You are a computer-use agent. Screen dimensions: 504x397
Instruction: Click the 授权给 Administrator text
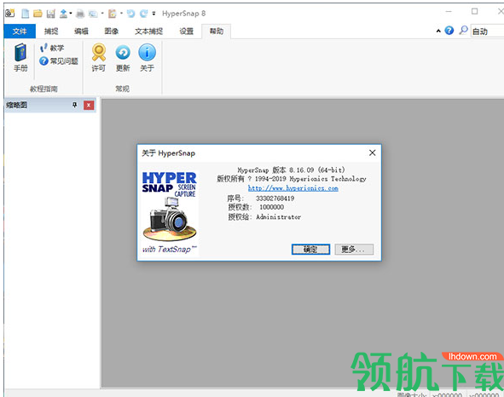click(x=264, y=217)
